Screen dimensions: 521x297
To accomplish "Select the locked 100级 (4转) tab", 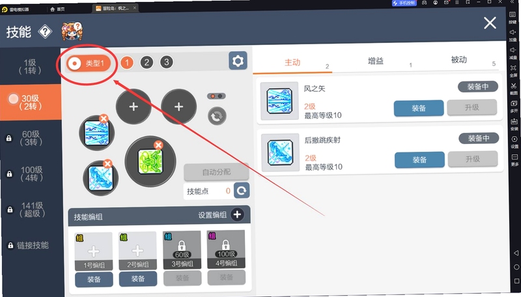I will coord(31,174).
